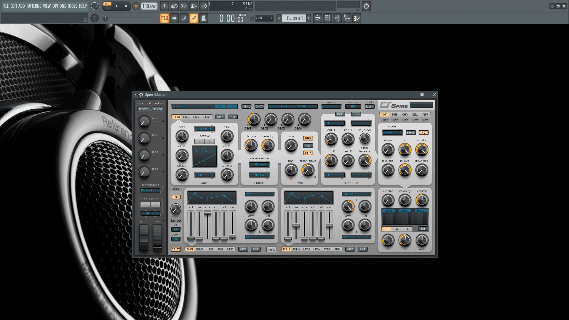Select the CHR effects tab
569x320 pixels.
[x=405, y=115]
